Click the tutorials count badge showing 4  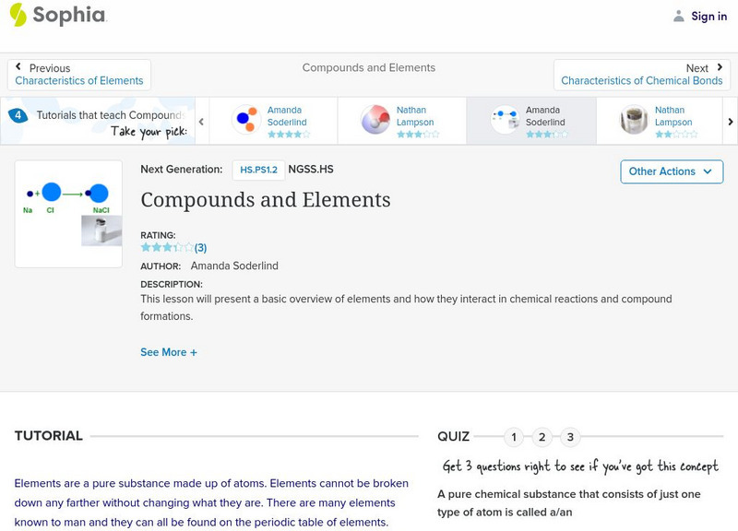[18, 116]
